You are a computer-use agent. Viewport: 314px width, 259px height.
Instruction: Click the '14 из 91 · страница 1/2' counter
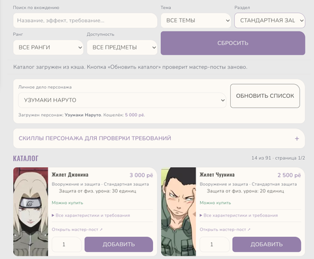pos(278,158)
